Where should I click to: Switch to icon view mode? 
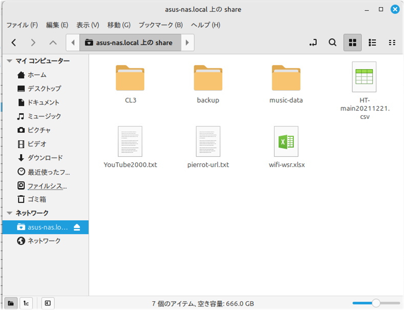(x=352, y=43)
